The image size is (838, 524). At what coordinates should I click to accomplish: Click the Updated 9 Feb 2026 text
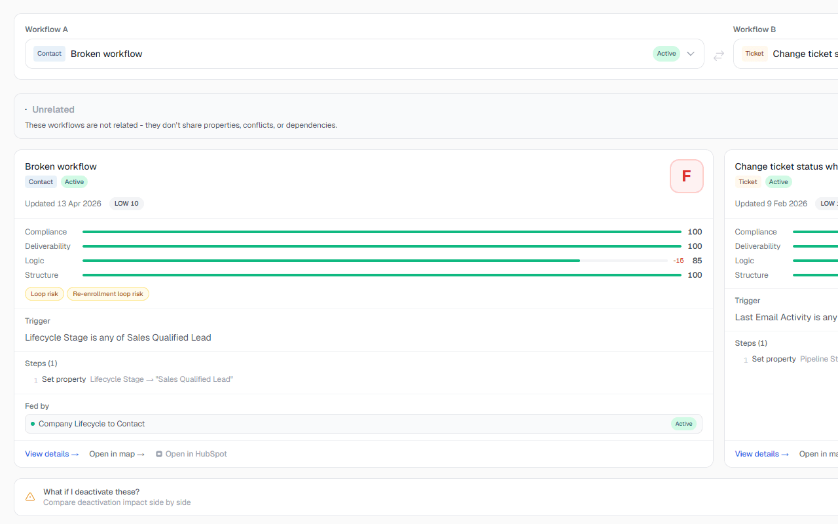coord(771,204)
